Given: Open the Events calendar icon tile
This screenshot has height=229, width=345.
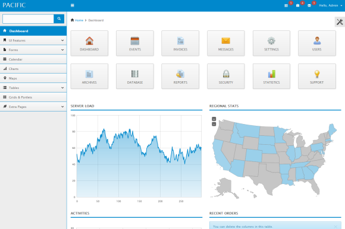Looking at the screenshot, I should (135, 43).
